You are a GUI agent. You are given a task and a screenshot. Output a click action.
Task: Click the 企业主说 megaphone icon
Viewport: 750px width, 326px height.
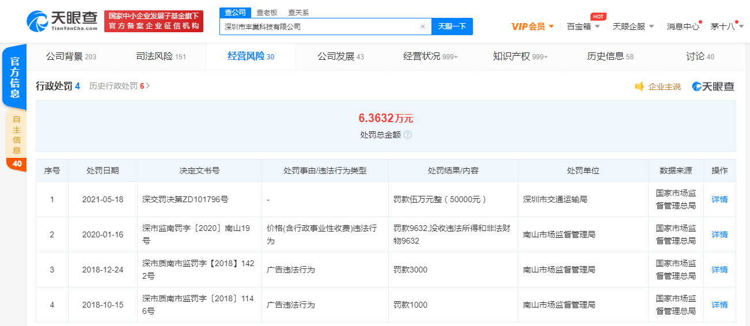click(x=639, y=86)
